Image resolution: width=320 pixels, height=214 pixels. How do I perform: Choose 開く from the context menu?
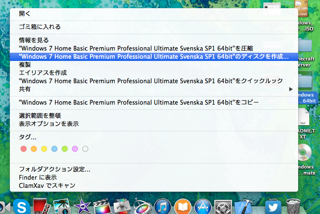[x=154, y=14]
